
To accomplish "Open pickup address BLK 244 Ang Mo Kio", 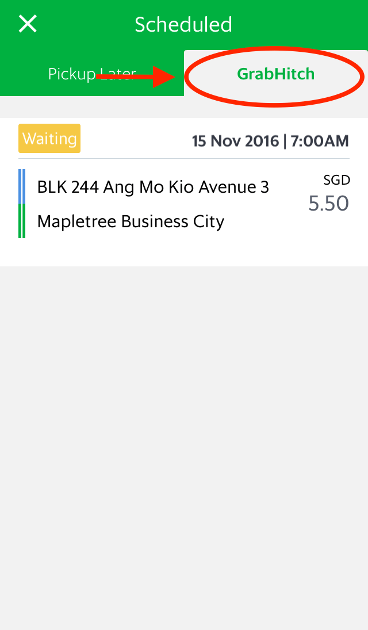I will point(153,187).
